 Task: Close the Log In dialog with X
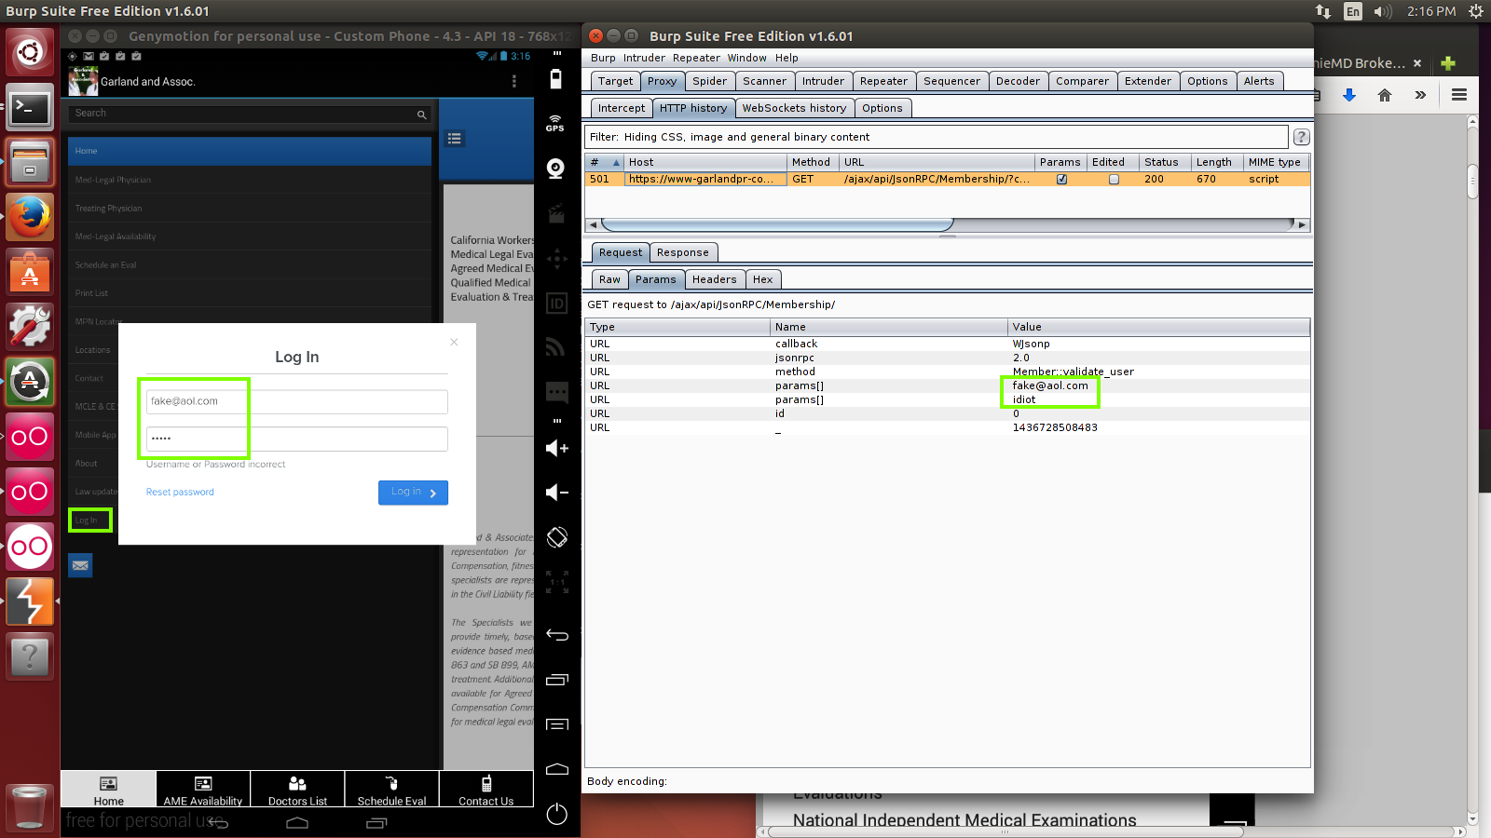pyautogui.click(x=454, y=342)
